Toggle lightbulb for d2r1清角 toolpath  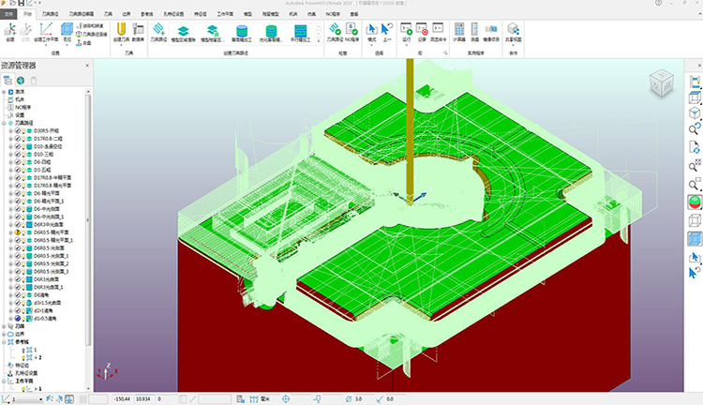tap(22, 311)
